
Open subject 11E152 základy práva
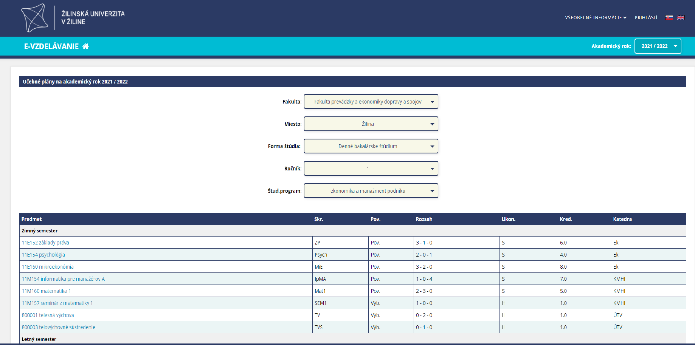45,243
